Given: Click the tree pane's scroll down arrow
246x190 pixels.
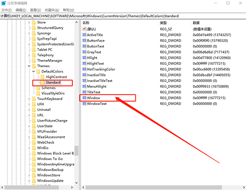Looking at the screenshot, I should (x=76, y=183).
